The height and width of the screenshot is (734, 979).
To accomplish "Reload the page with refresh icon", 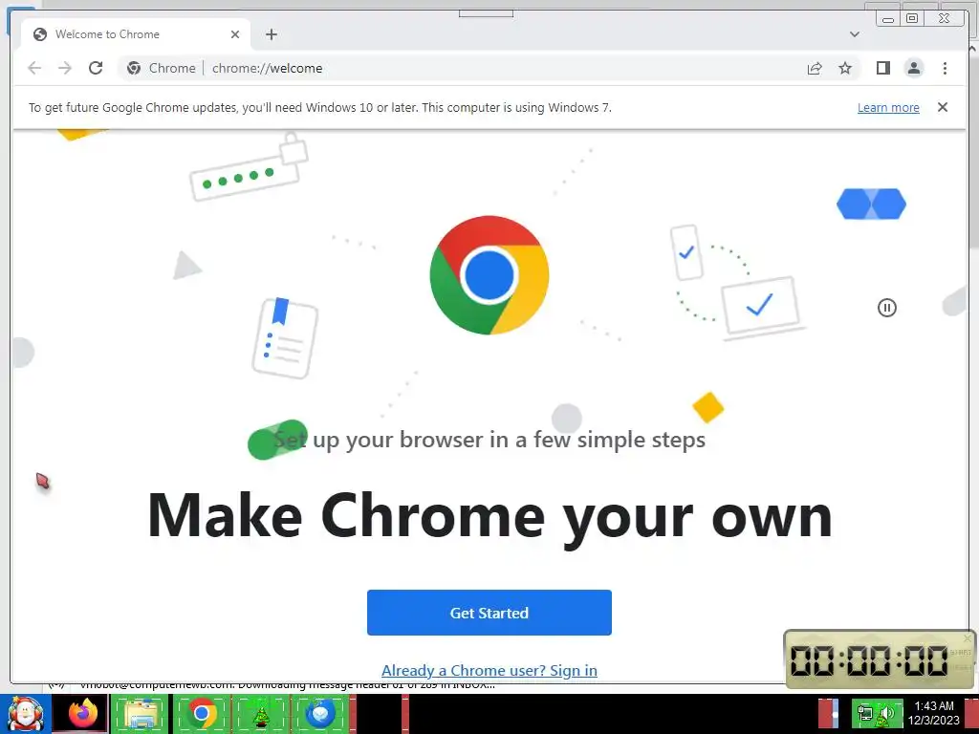I will [96, 68].
